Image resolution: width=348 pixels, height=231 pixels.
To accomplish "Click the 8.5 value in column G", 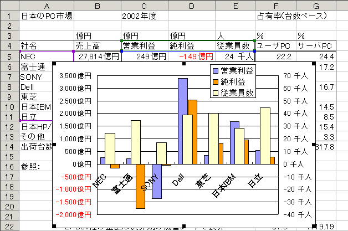I will pos(326,117).
